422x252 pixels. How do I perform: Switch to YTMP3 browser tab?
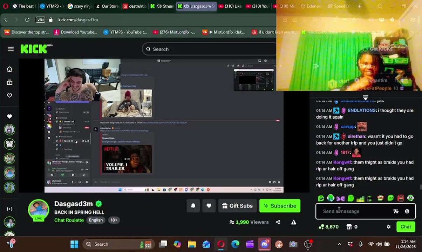click(52, 6)
